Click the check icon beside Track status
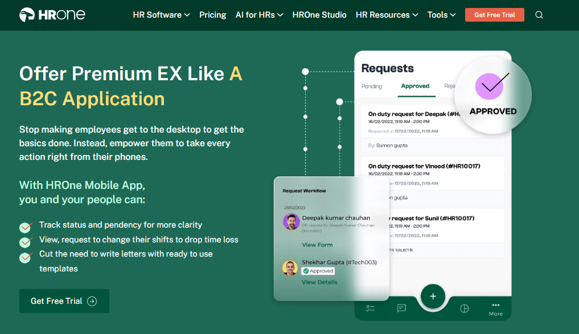This screenshot has height=334, width=579. [26, 227]
